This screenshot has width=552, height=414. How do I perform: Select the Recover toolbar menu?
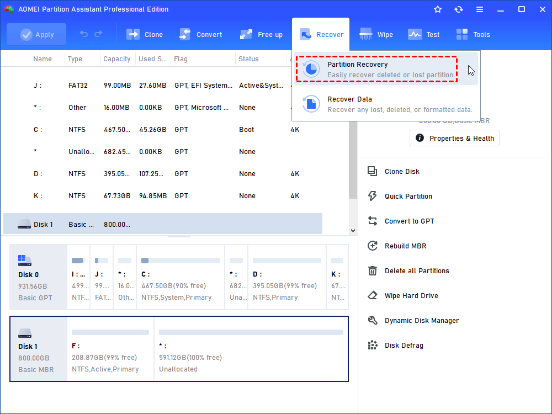(321, 34)
